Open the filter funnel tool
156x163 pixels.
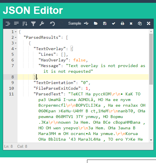[x=33, y=23]
